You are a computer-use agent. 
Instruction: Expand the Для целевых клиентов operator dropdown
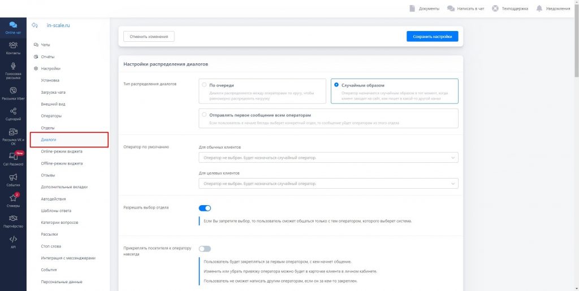[329, 184]
